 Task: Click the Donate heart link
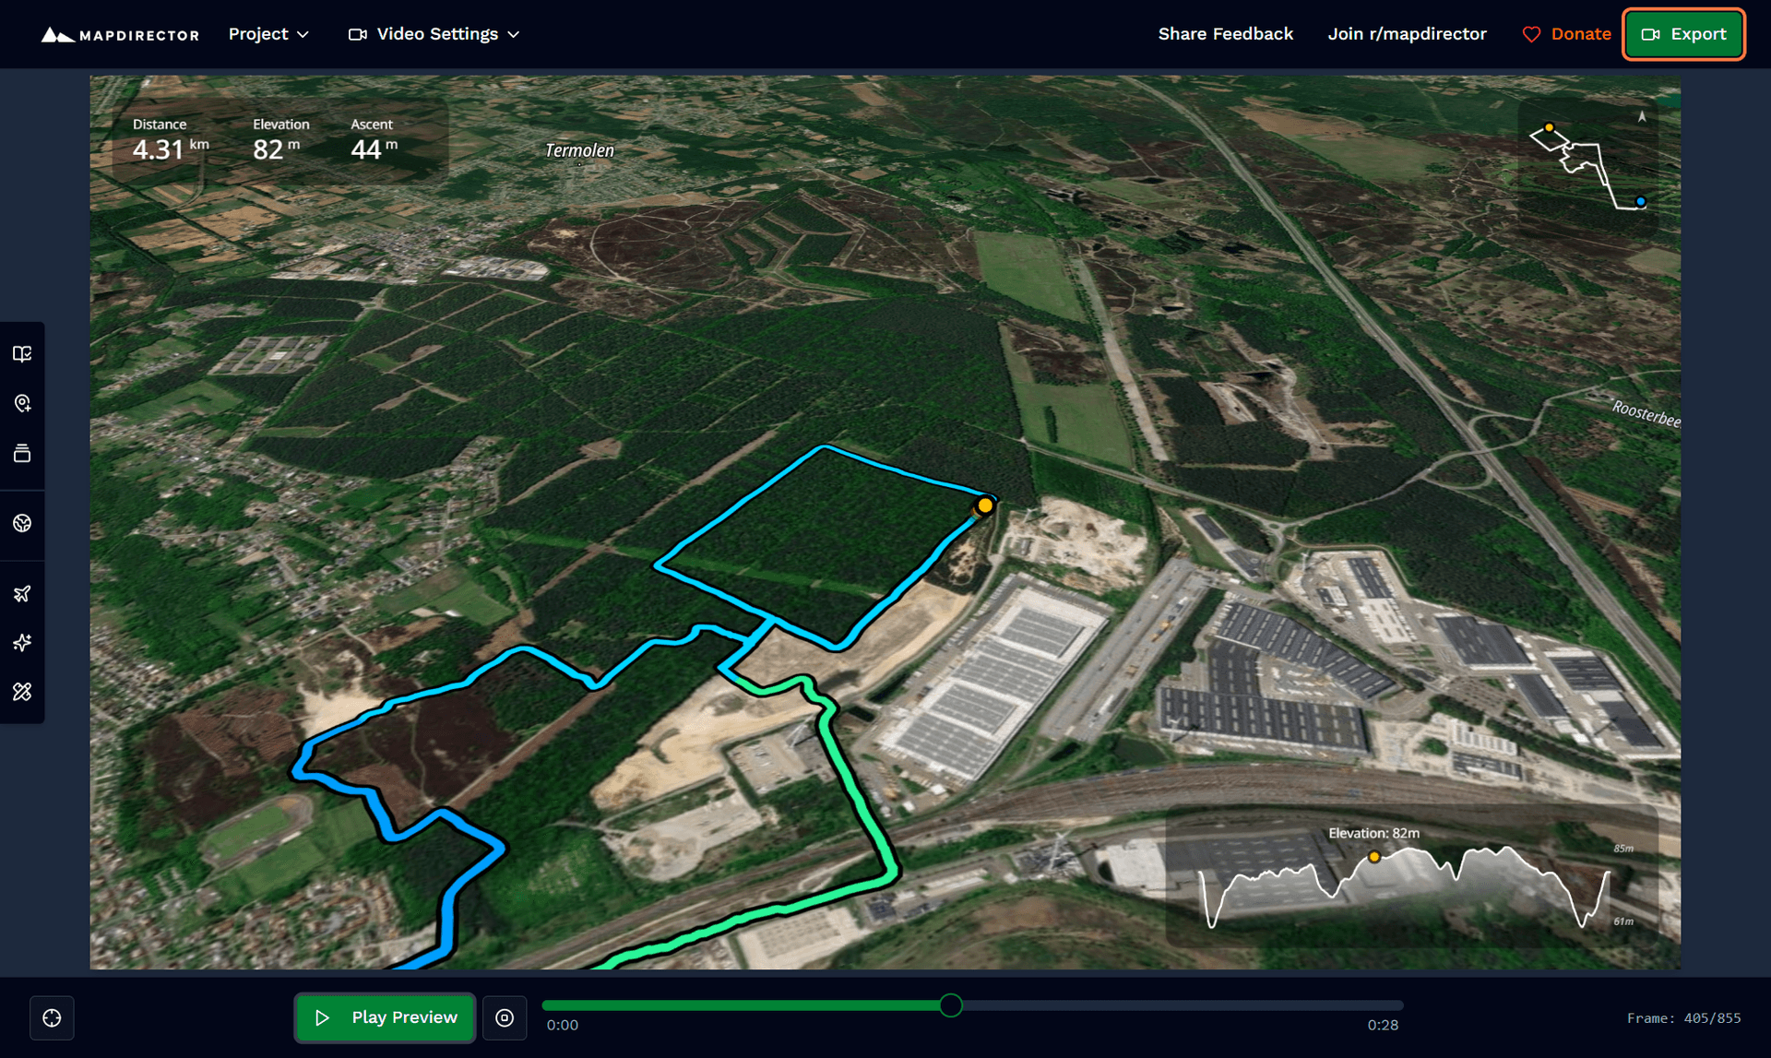tap(1565, 34)
